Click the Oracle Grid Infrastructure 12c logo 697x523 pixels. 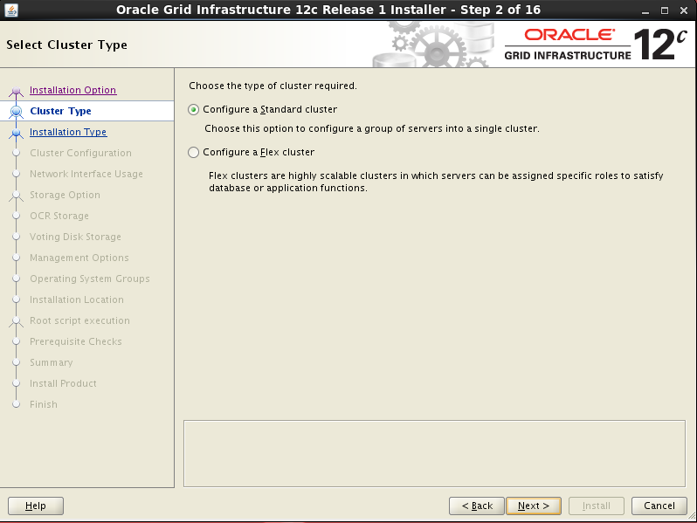(x=596, y=45)
